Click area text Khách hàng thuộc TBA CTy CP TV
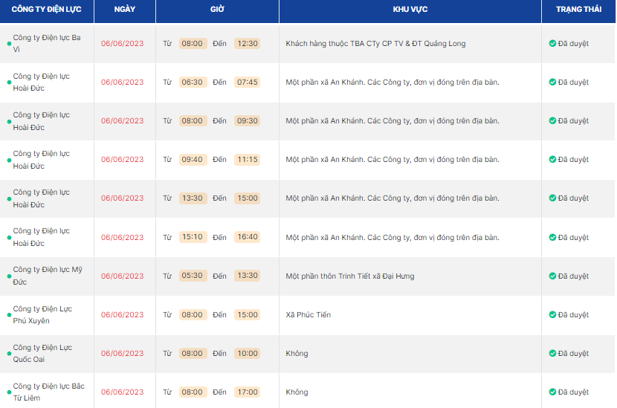Screen dimensions: 617x408 click(x=375, y=43)
